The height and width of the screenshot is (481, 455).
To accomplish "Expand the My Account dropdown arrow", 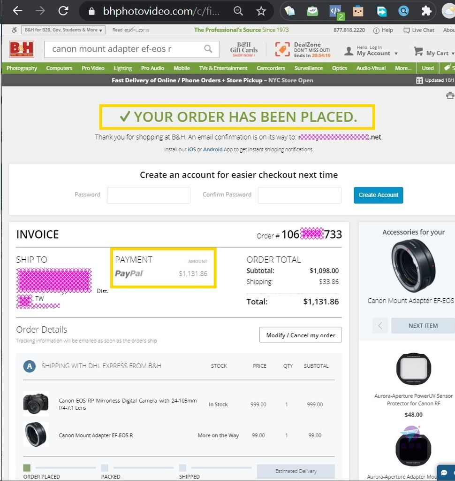I will [x=396, y=54].
